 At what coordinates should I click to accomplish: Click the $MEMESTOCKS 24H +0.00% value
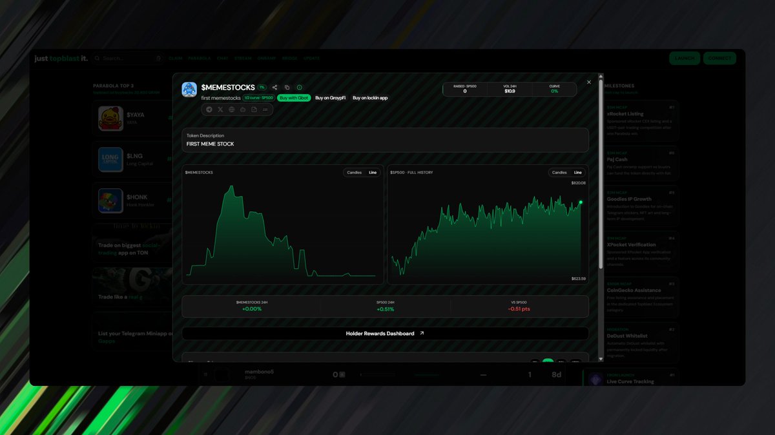click(x=251, y=309)
